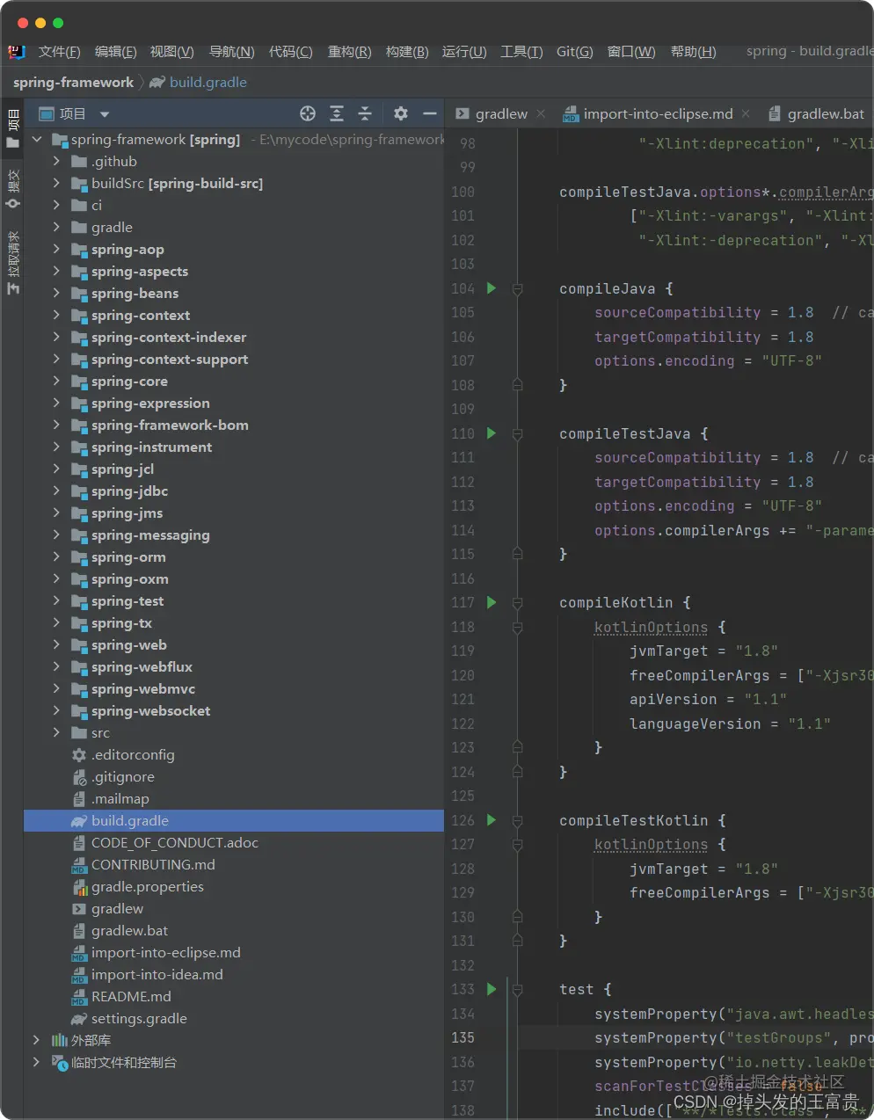Fold kotlinOptions block at line 118
The height and width of the screenshot is (1120, 874).
518,627
